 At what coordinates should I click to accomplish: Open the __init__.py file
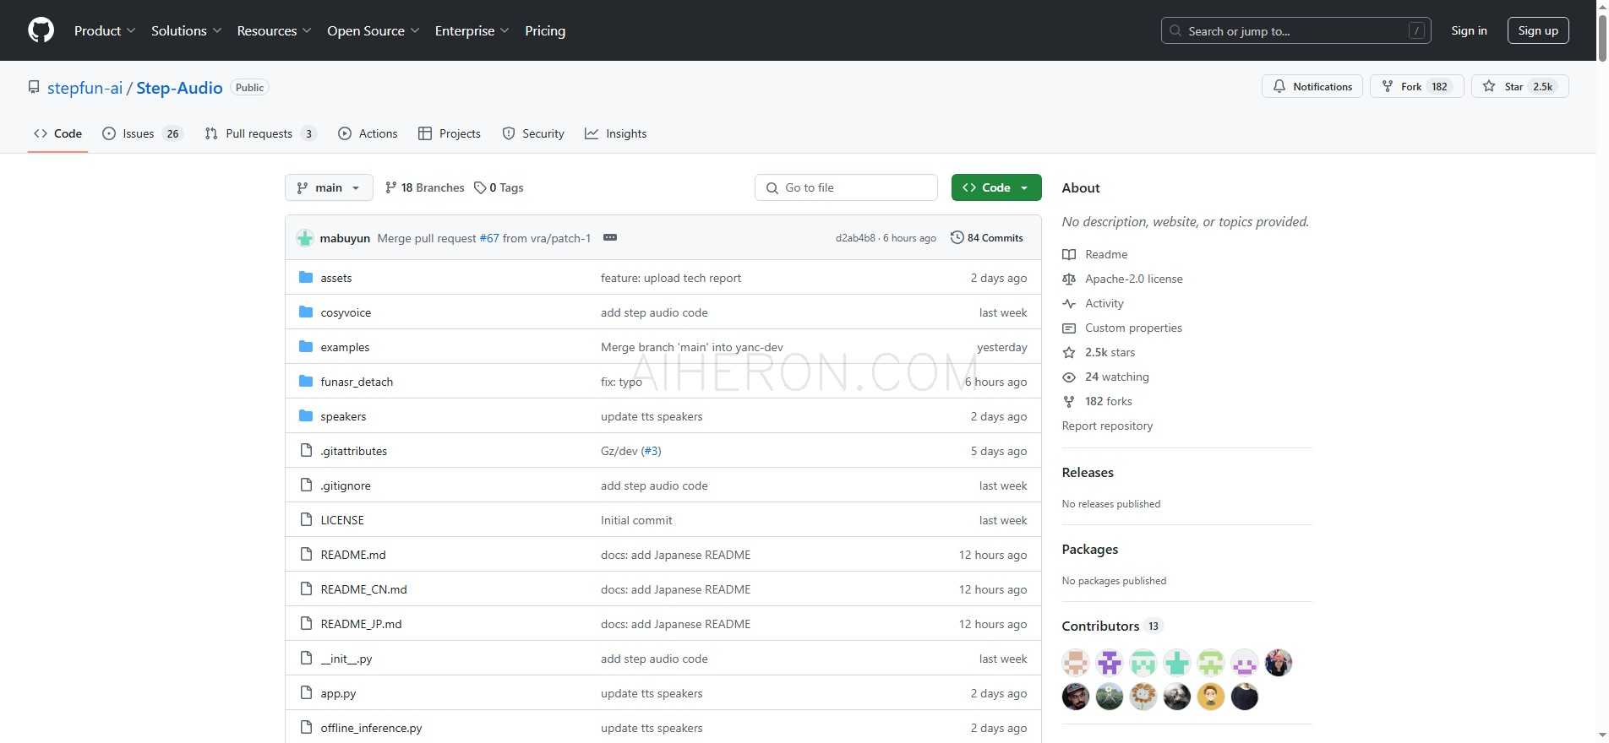coord(346,659)
